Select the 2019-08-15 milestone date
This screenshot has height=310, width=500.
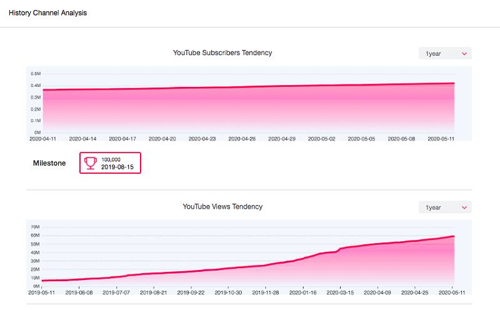click(x=117, y=167)
